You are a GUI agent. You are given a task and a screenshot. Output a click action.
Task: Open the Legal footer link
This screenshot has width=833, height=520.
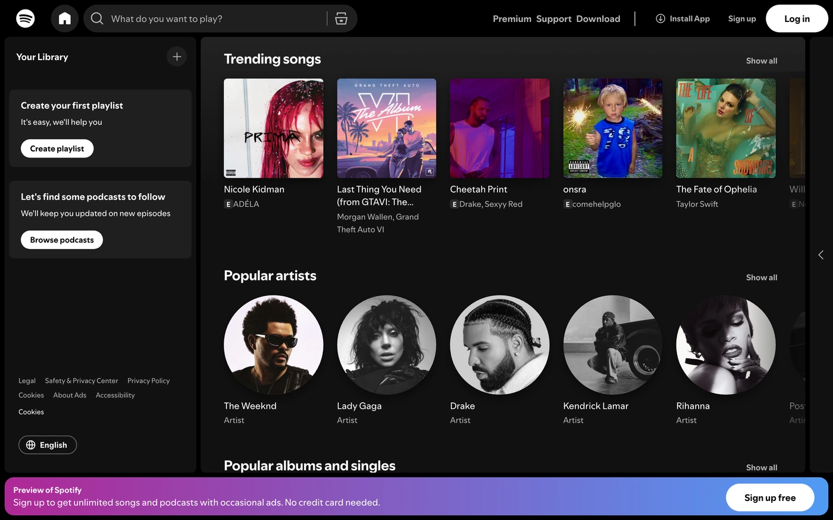click(x=27, y=381)
